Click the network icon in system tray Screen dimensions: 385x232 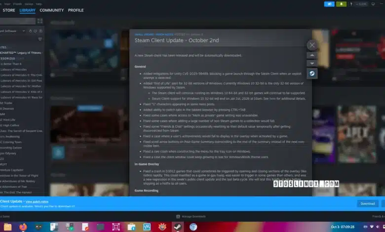[x=372, y=227]
